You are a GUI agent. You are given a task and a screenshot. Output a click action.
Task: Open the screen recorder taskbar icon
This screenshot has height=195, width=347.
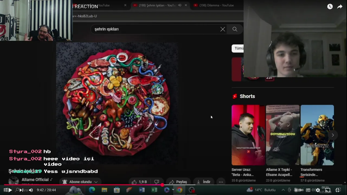192,190
